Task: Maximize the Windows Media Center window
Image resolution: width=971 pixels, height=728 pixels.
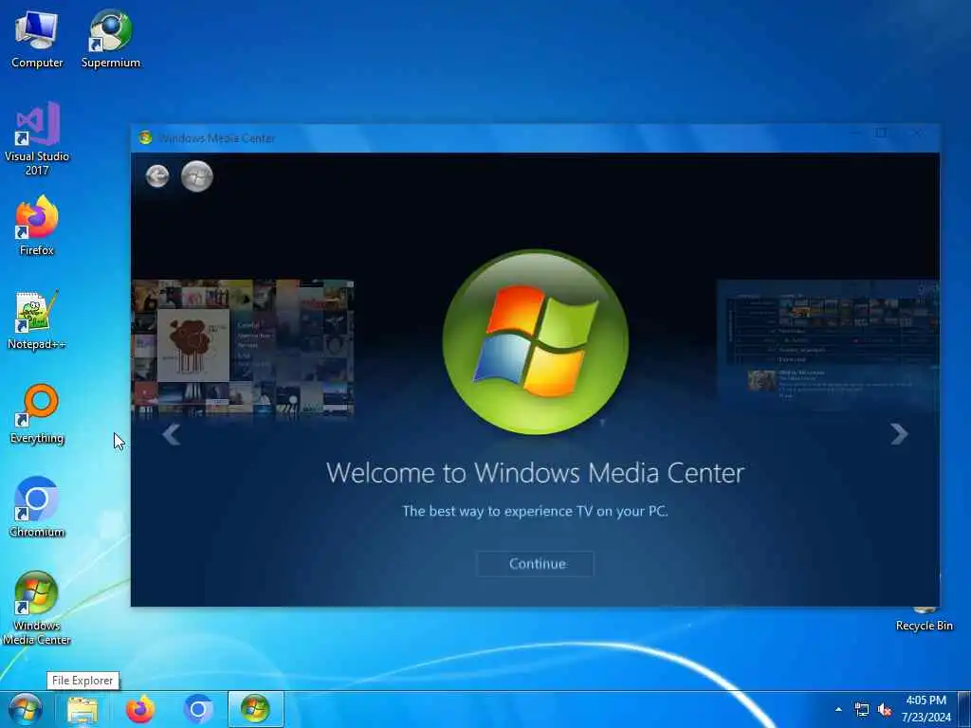Action: point(881,133)
